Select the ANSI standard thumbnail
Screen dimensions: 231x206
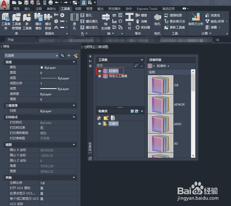pyautogui.click(x=161, y=124)
